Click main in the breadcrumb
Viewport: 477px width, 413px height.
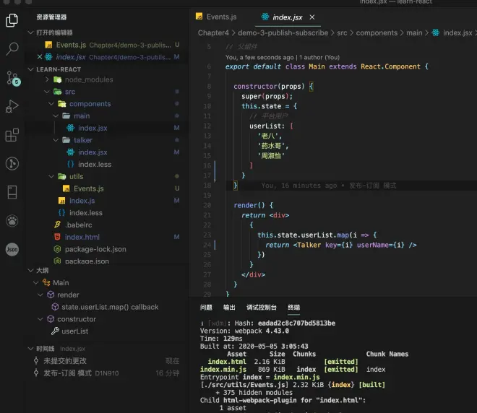pos(414,32)
